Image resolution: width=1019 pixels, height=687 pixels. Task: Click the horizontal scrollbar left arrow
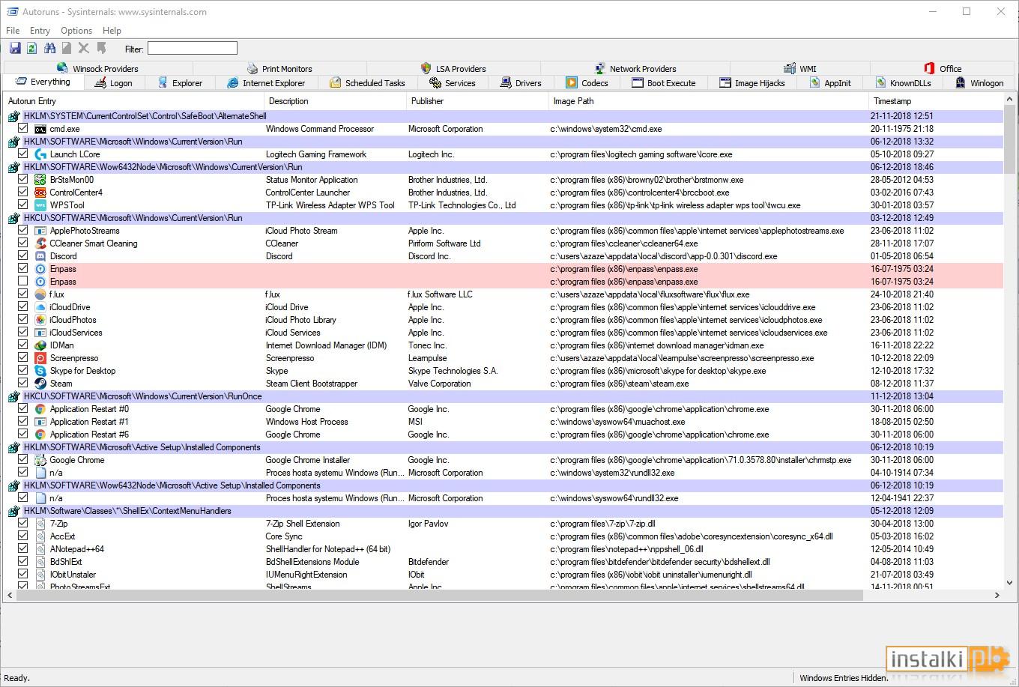pos(10,595)
